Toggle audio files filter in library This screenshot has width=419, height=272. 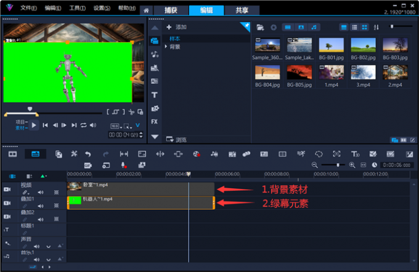point(314,27)
